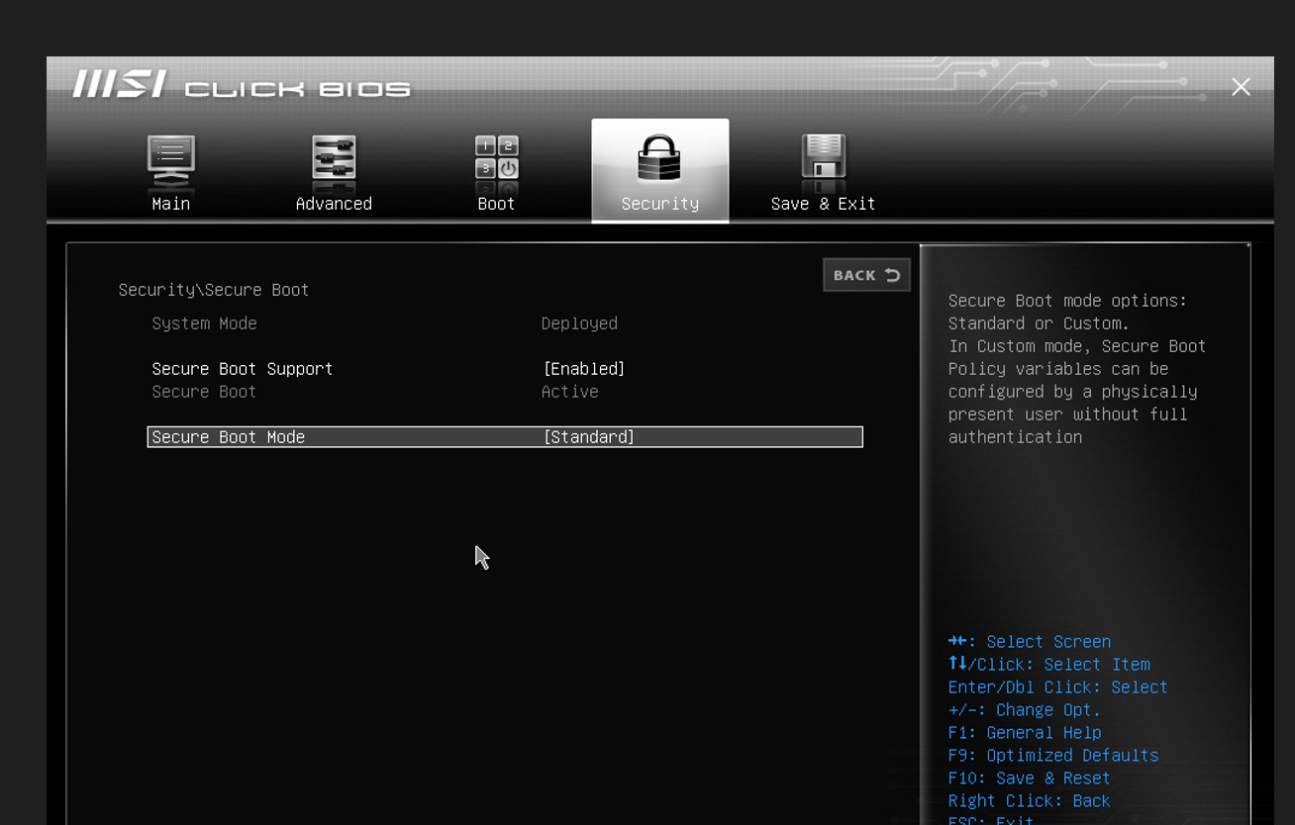The width and height of the screenshot is (1295, 825).
Task: Click the F1: General Help hint
Action: [1025, 733]
